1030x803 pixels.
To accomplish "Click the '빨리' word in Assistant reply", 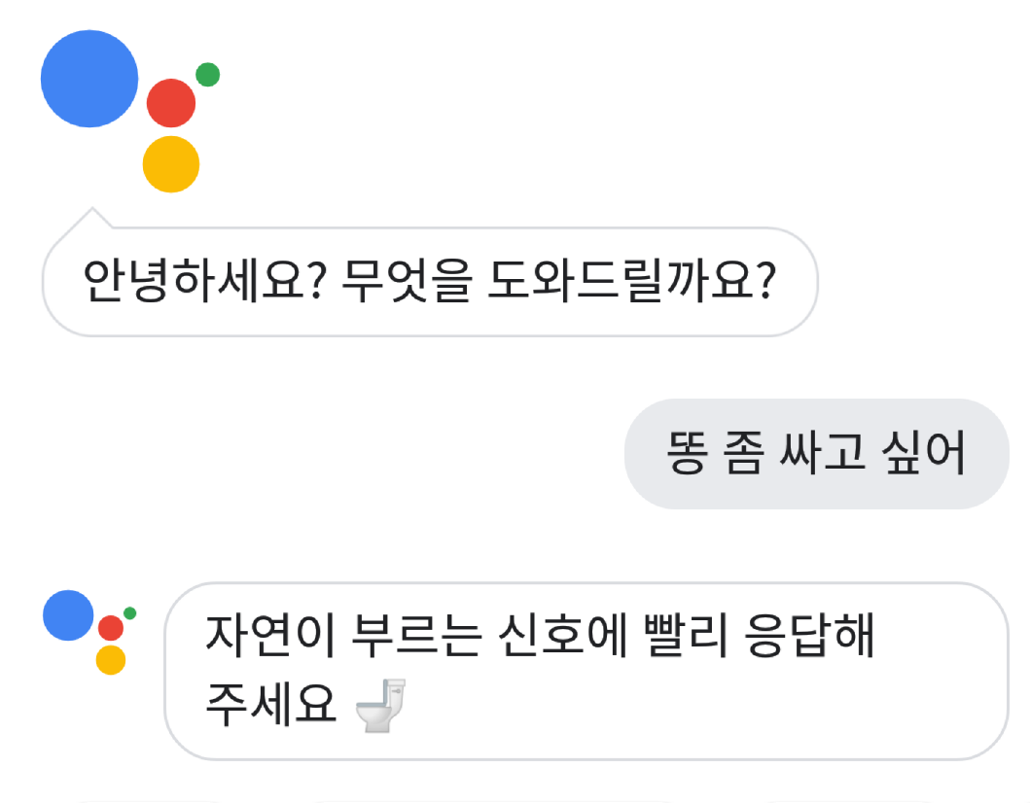I will point(681,638).
